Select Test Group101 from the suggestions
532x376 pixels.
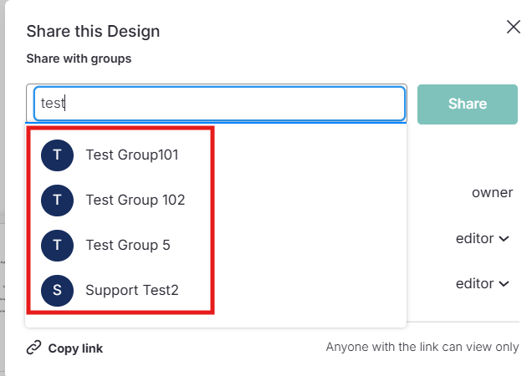pos(131,155)
